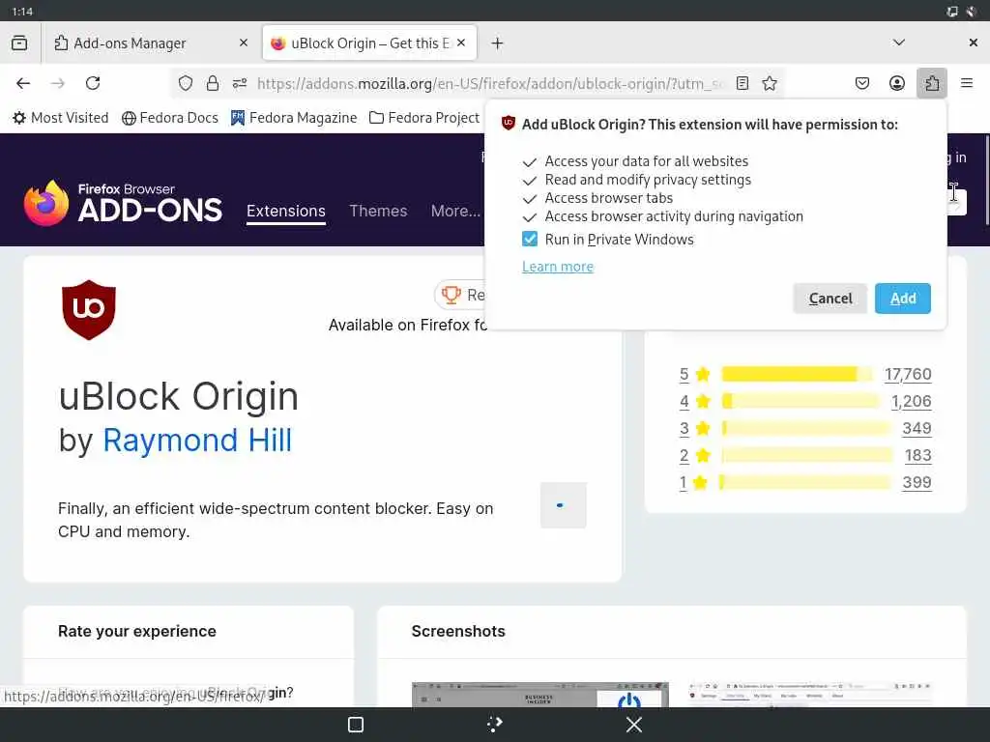This screenshot has height=742, width=990.
Task: View 4-star reviews count 1,206
Action: click(911, 401)
